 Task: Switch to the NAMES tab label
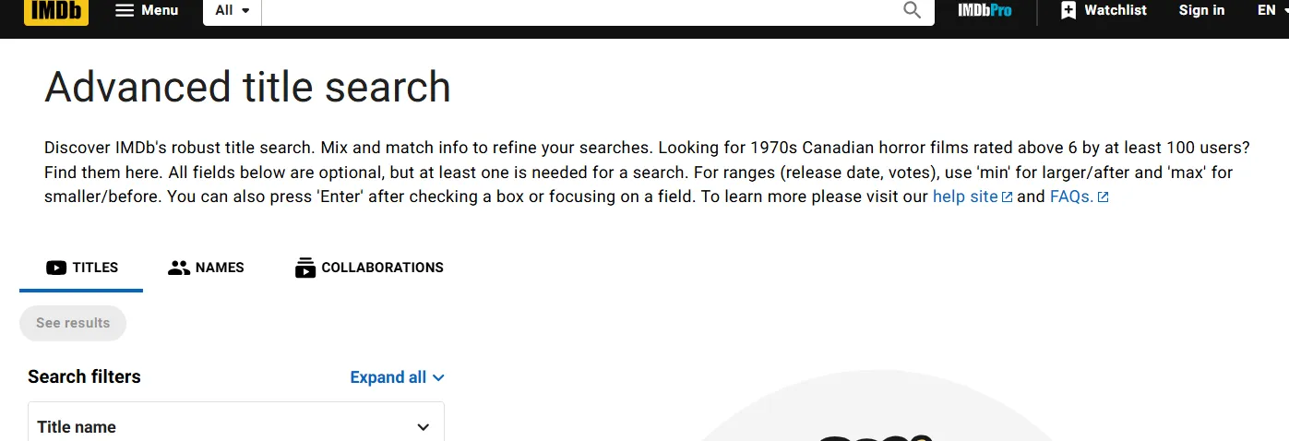click(x=220, y=268)
